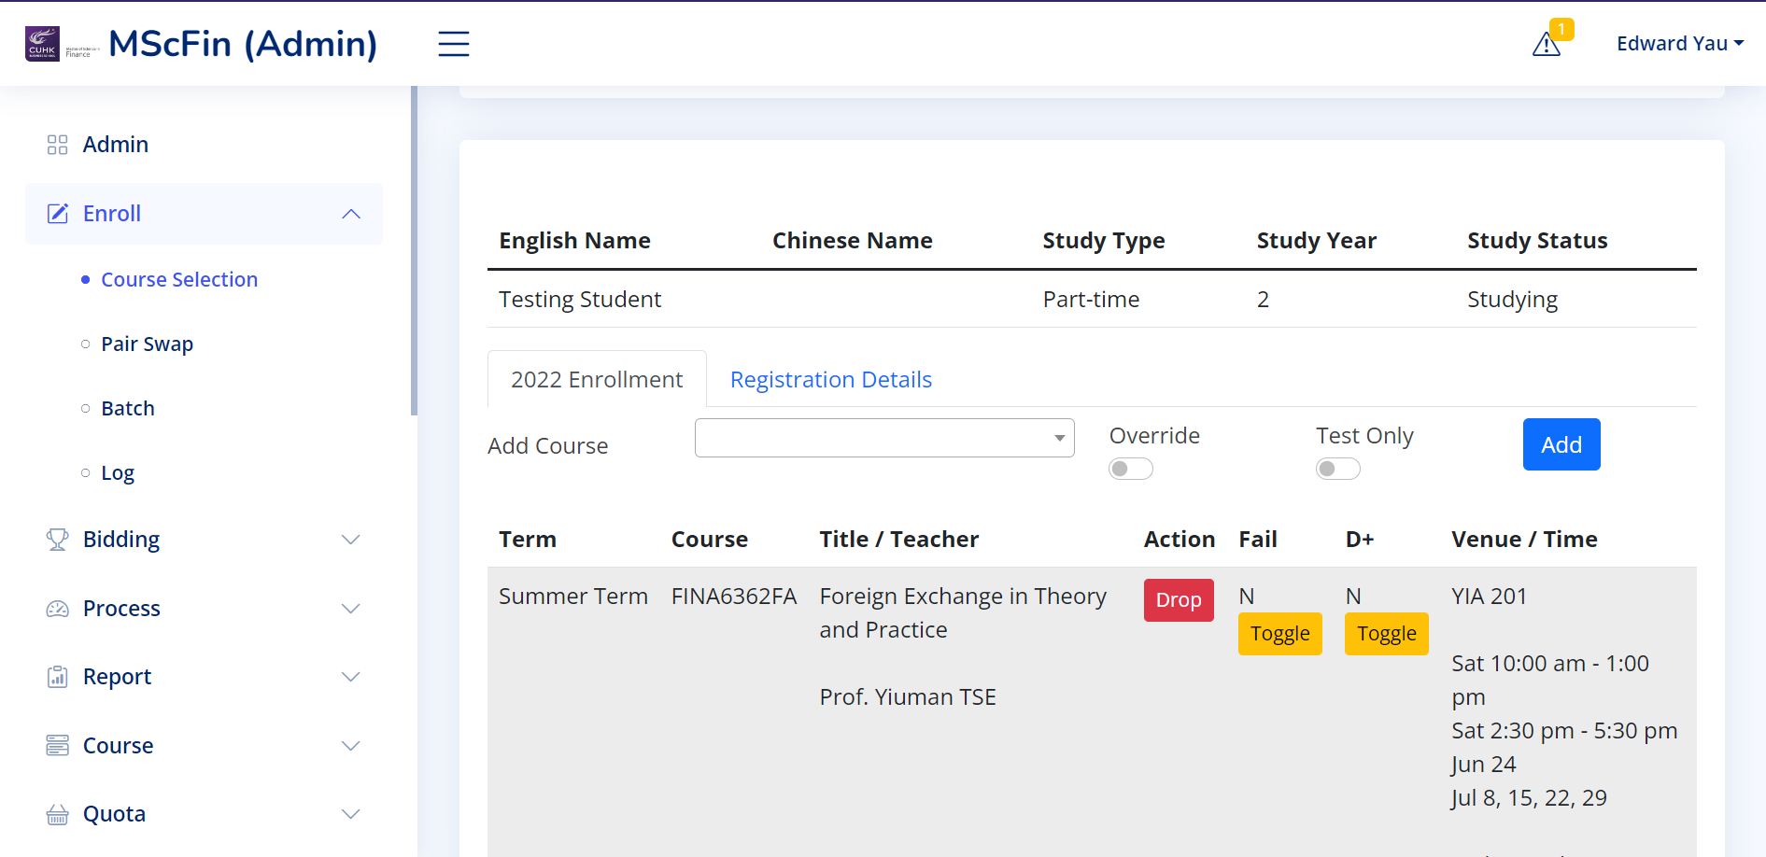Click the Quota basket icon
The height and width of the screenshot is (857, 1766).
click(x=57, y=814)
